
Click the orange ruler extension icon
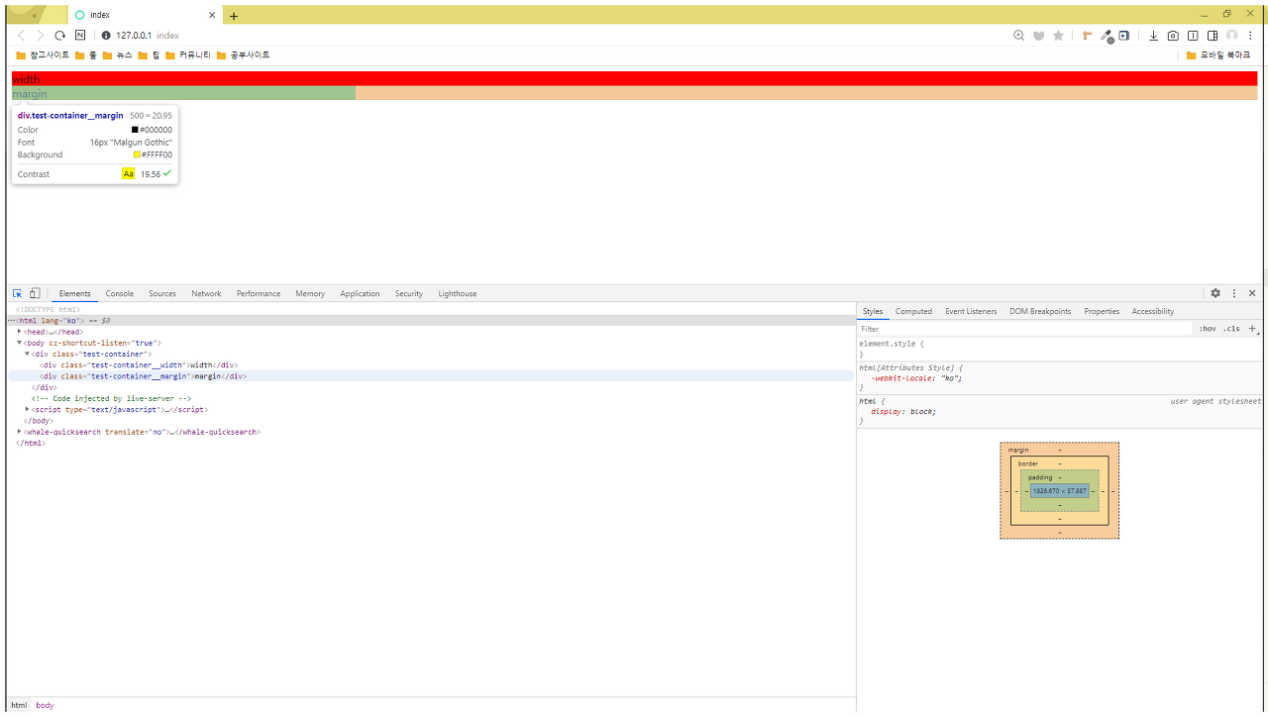(x=1087, y=36)
